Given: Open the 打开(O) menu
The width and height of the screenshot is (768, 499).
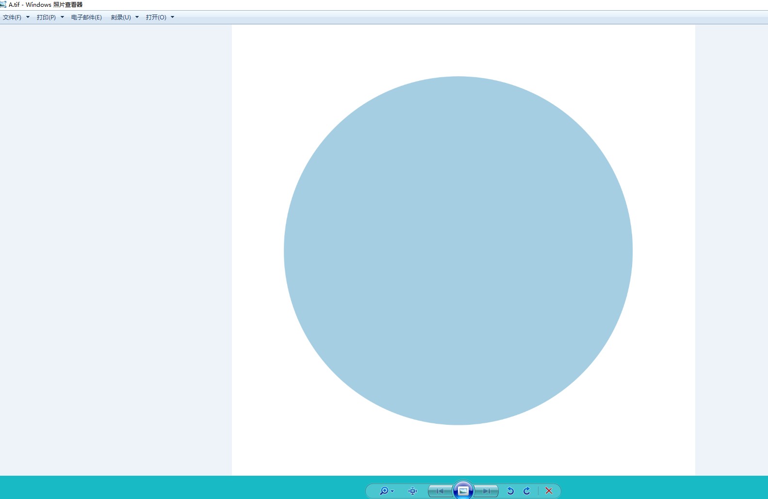Looking at the screenshot, I should pyautogui.click(x=156, y=17).
